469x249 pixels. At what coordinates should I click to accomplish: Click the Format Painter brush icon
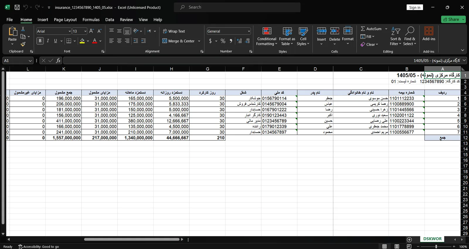point(23,44)
